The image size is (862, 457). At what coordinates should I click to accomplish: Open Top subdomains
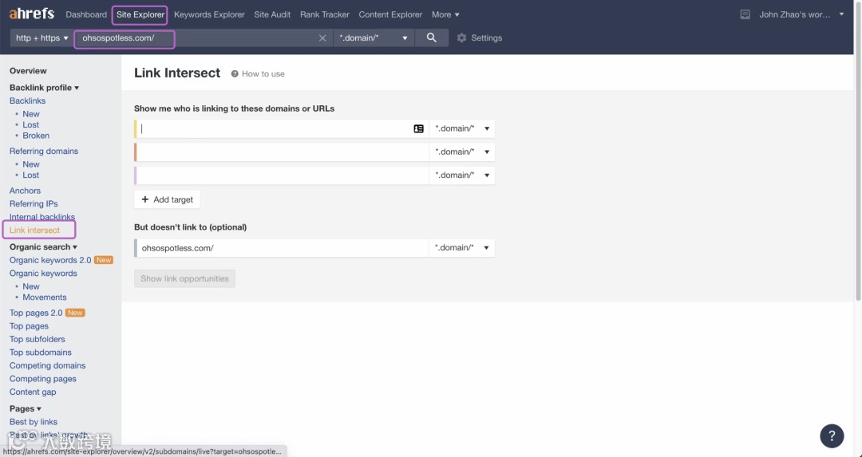pos(40,352)
